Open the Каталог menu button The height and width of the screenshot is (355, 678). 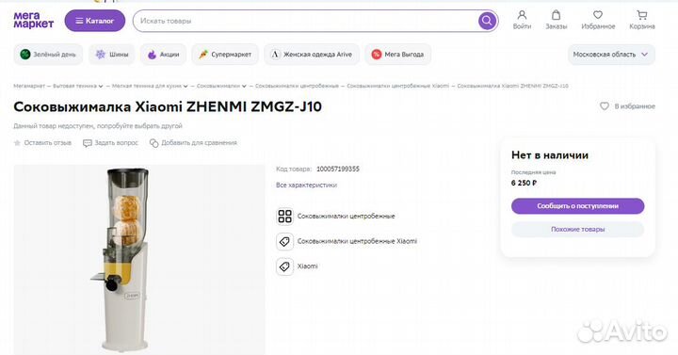pos(95,21)
